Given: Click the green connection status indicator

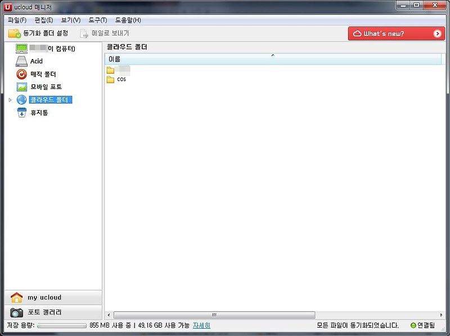Looking at the screenshot, I should coord(413,325).
